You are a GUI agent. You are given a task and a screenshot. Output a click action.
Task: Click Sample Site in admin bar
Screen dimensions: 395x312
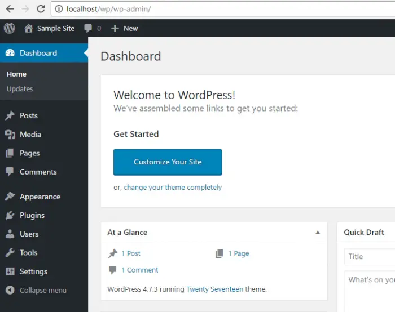point(56,28)
